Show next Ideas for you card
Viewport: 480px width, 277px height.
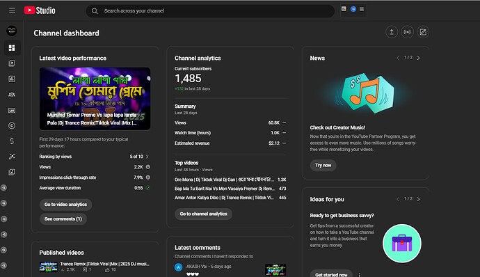[x=419, y=199]
